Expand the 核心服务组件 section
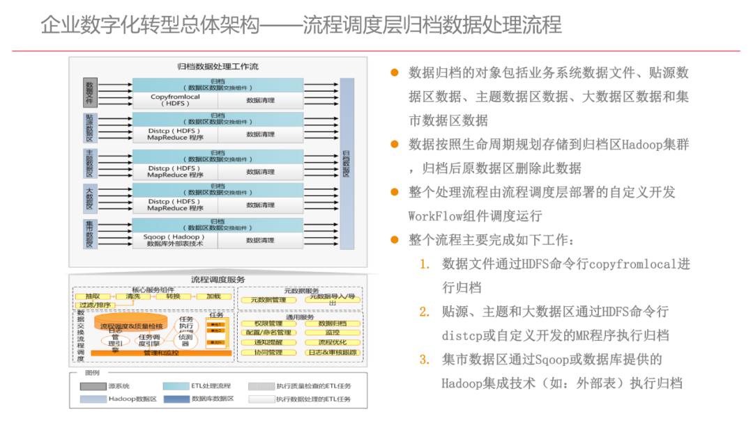This screenshot has width=753, height=423. (x=153, y=289)
